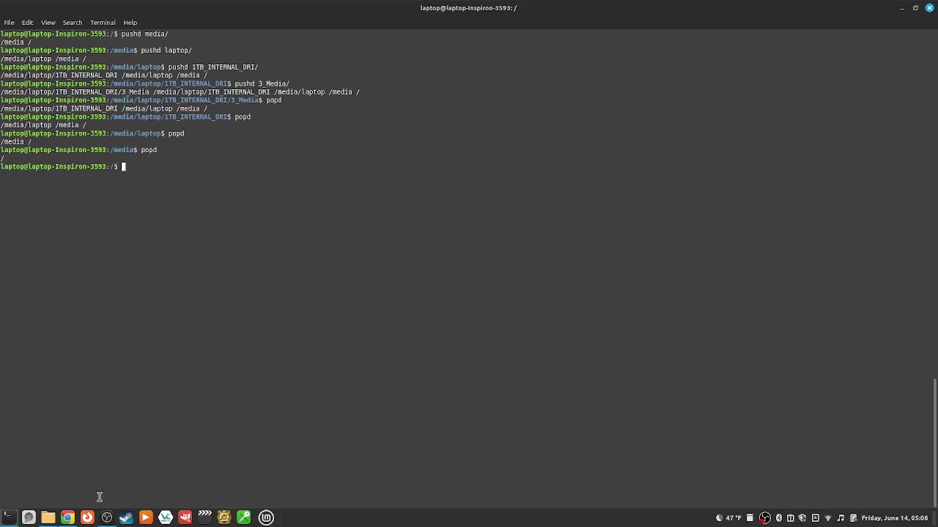Maximize the terminal window
This screenshot has width=938, height=527.
pyautogui.click(x=915, y=8)
